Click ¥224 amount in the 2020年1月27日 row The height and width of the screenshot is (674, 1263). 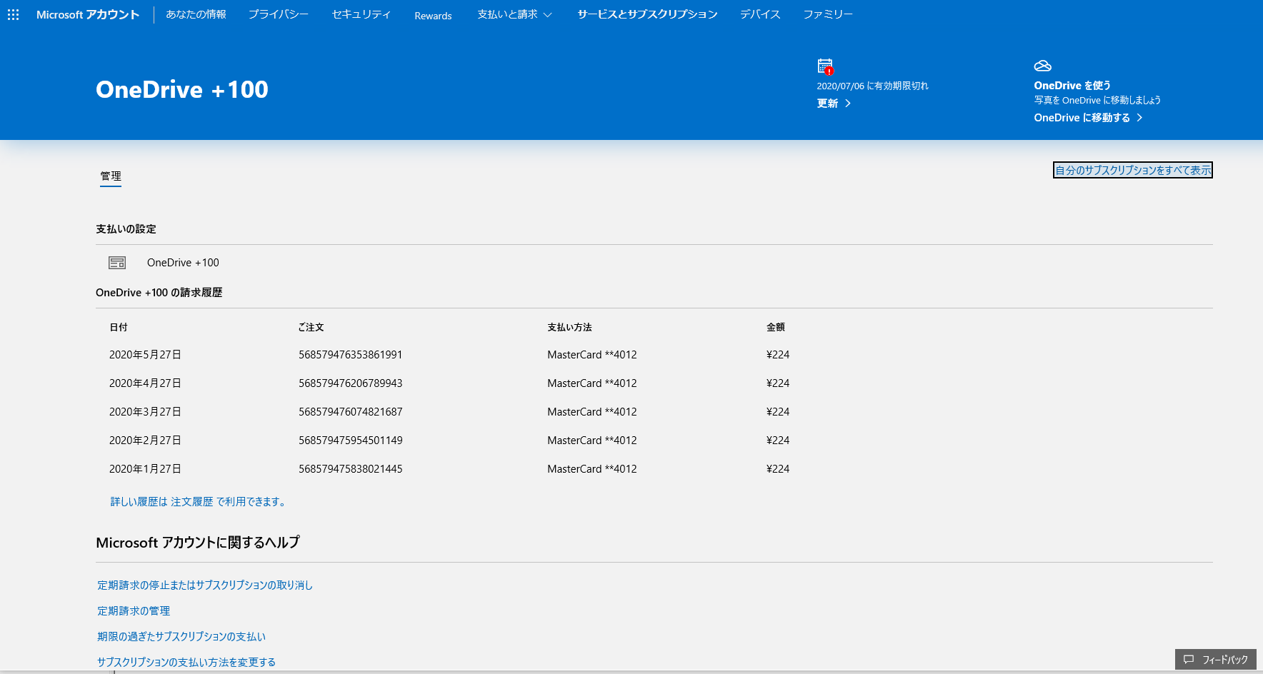tap(778, 469)
